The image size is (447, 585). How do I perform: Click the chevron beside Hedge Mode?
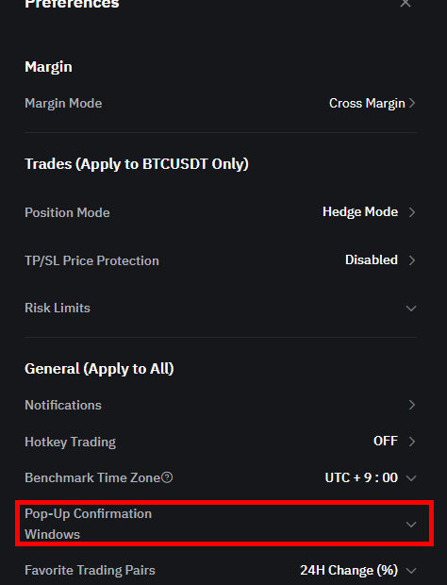tap(412, 212)
